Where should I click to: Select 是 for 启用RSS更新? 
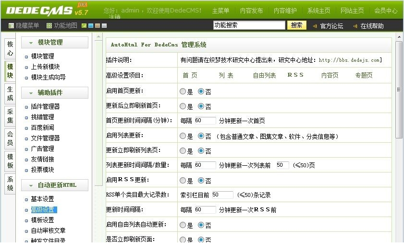(183, 181)
